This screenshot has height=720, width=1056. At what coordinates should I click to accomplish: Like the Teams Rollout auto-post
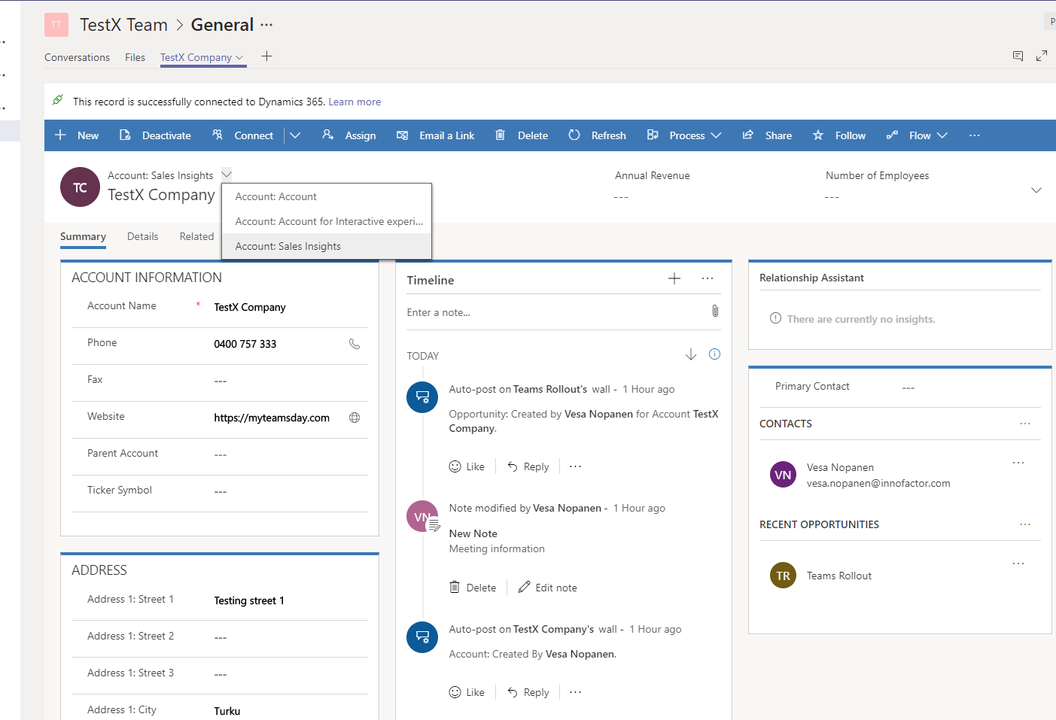click(x=467, y=466)
